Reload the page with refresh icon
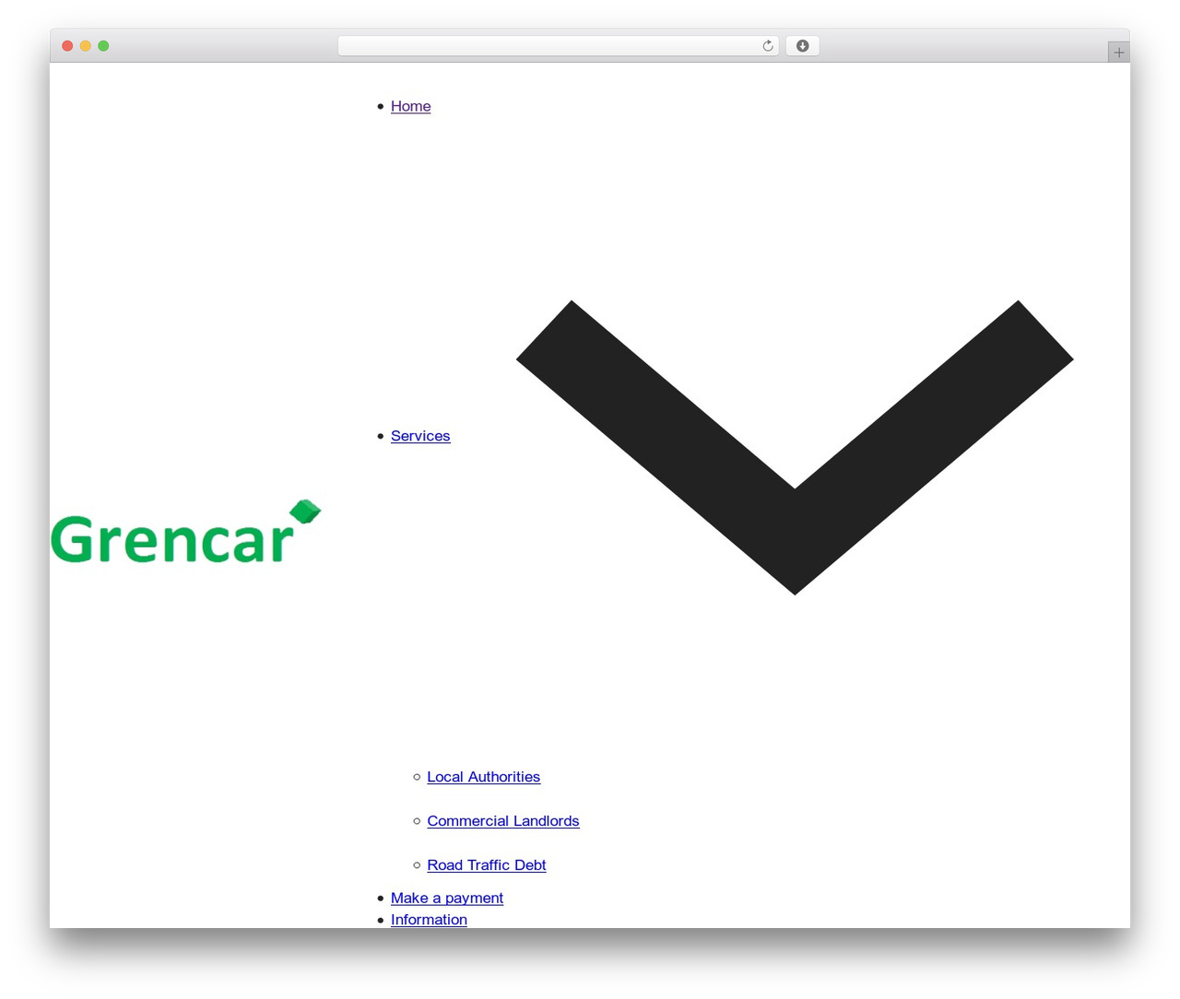1180x999 pixels. (x=768, y=46)
